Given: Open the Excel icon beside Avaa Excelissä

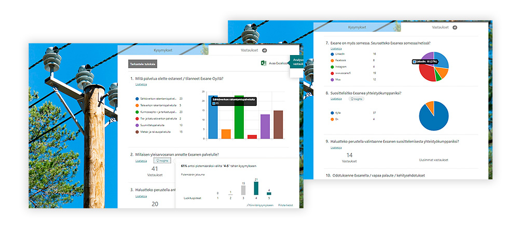Looking at the screenshot, I should pos(264,63).
